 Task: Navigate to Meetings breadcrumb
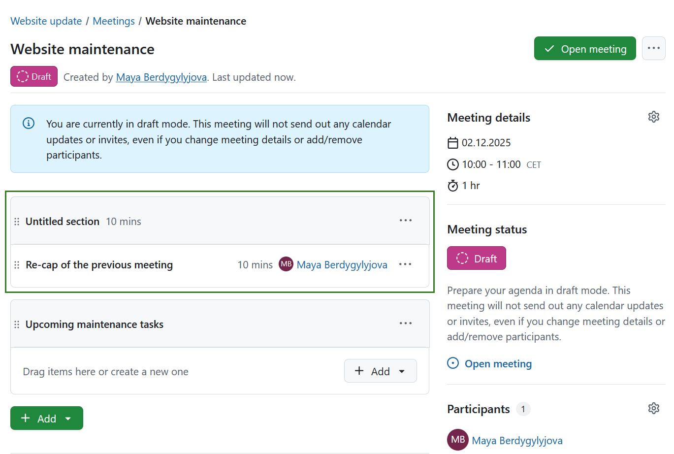[114, 21]
